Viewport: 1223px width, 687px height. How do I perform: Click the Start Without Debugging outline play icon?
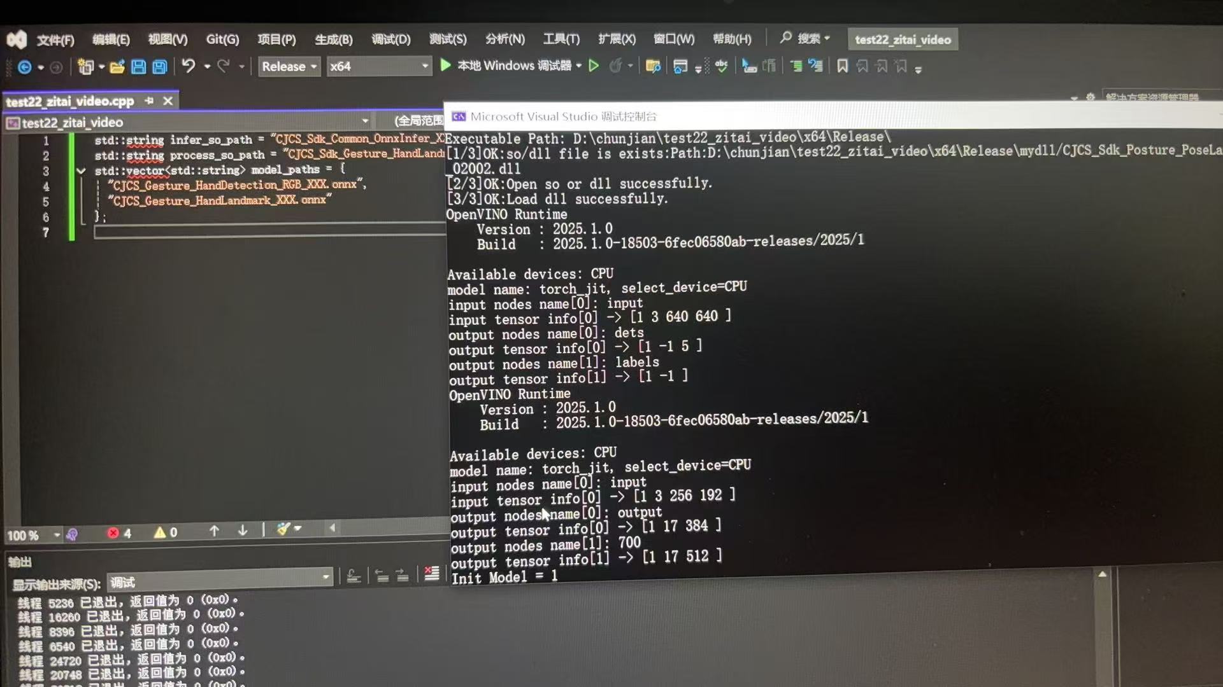pos(594,66)
